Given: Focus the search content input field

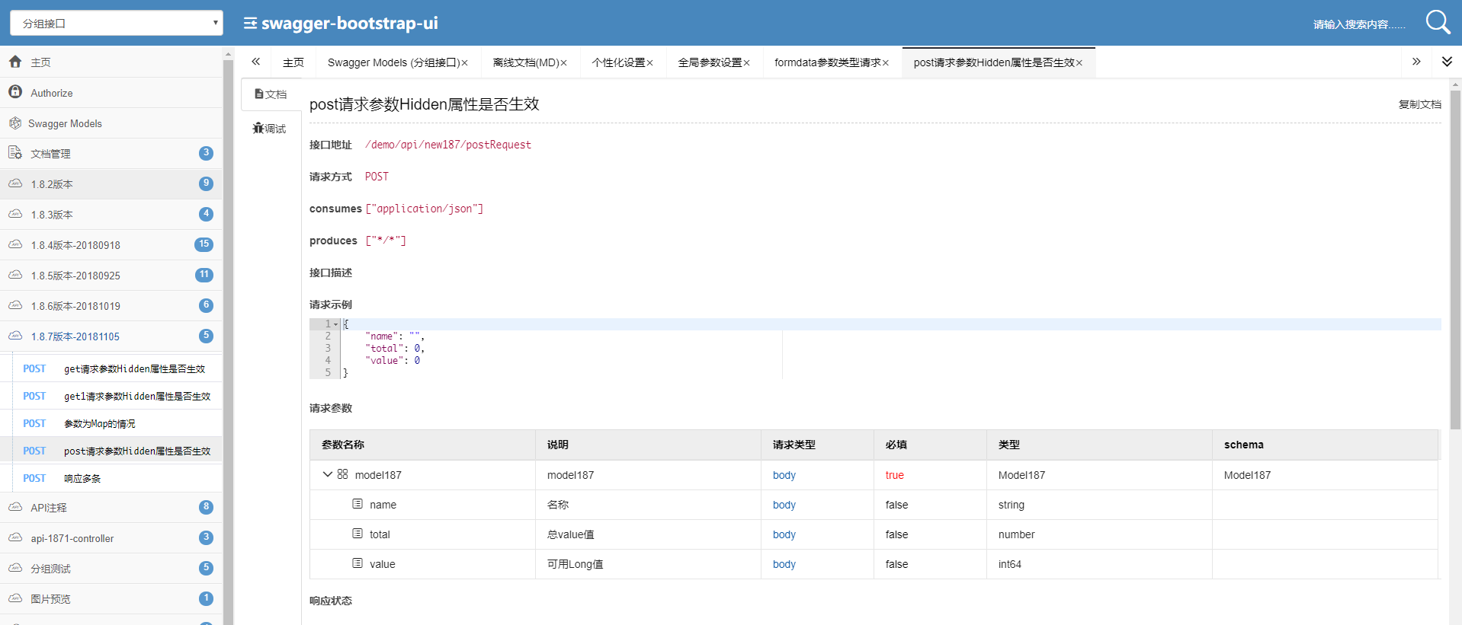Looking at the screenshot, I should tap(1359, 24).
